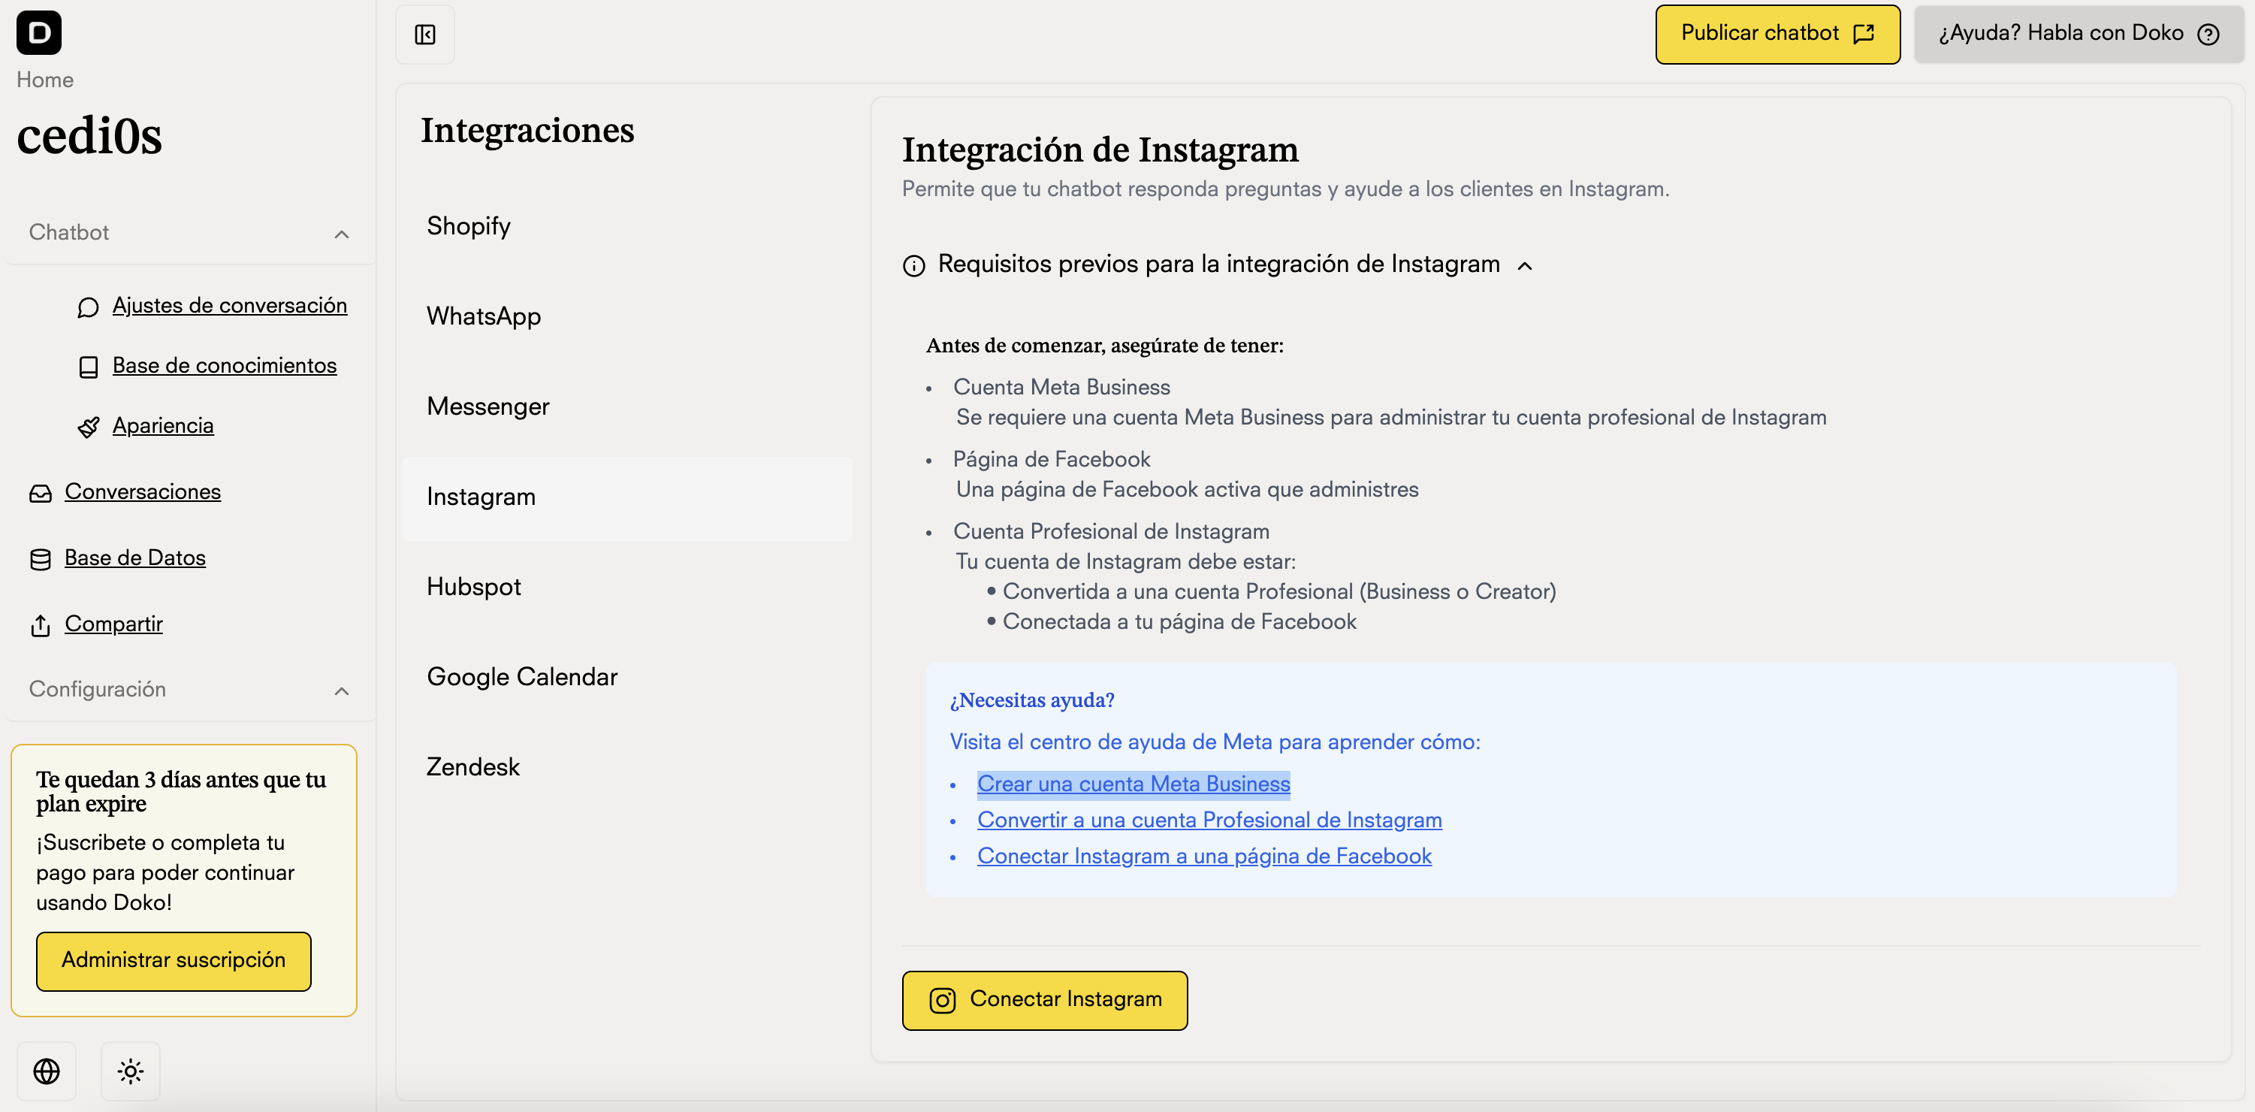Screen dimensions: 2255x1112
Task: Open the info icon beside Requisitos previos
Action: (x=914, y=265)
